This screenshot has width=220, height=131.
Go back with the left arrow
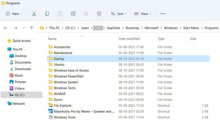(x=6, y=28)
